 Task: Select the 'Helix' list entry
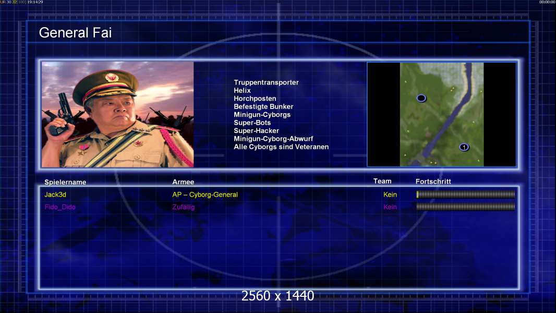coord(242,91)
